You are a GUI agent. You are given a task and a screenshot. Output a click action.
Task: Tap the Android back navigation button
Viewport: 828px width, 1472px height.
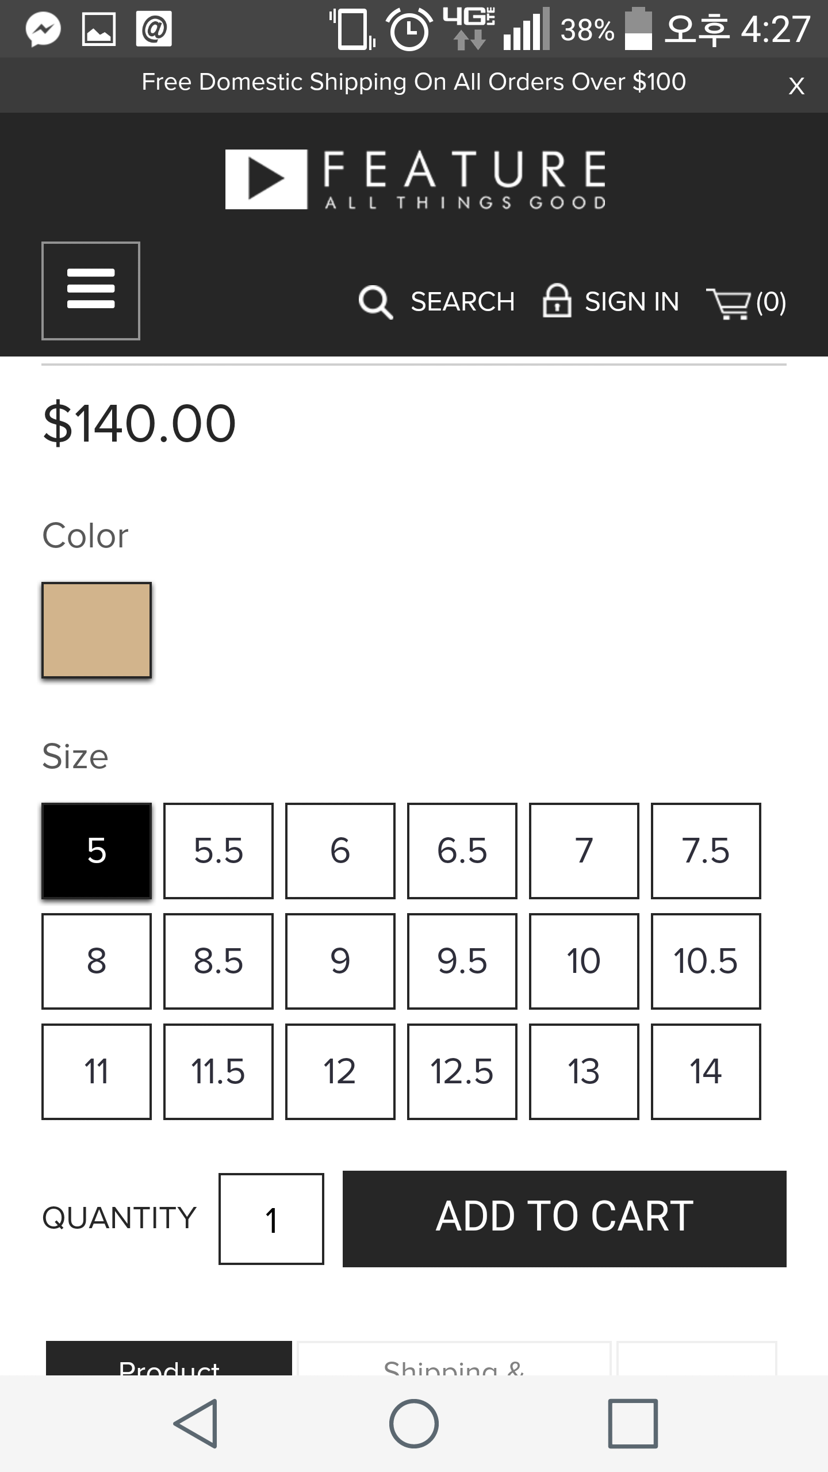click(195, 1423)
